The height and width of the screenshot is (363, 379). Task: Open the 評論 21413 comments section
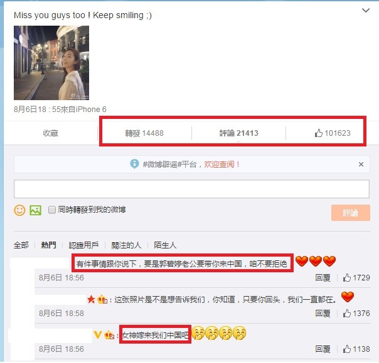coord(238,133)
